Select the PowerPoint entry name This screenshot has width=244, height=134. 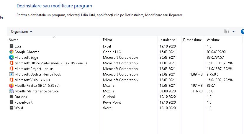[x=24, y=102]
